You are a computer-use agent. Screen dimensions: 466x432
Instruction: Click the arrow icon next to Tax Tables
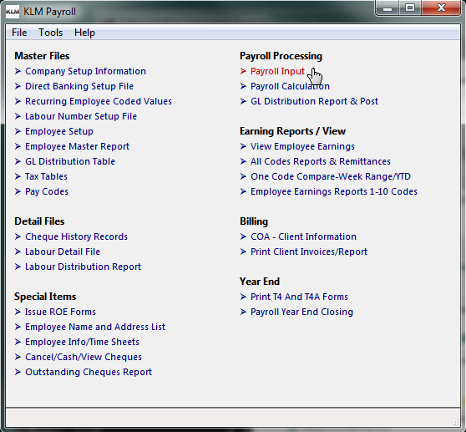pyautogui.click(x=18, y=176)
